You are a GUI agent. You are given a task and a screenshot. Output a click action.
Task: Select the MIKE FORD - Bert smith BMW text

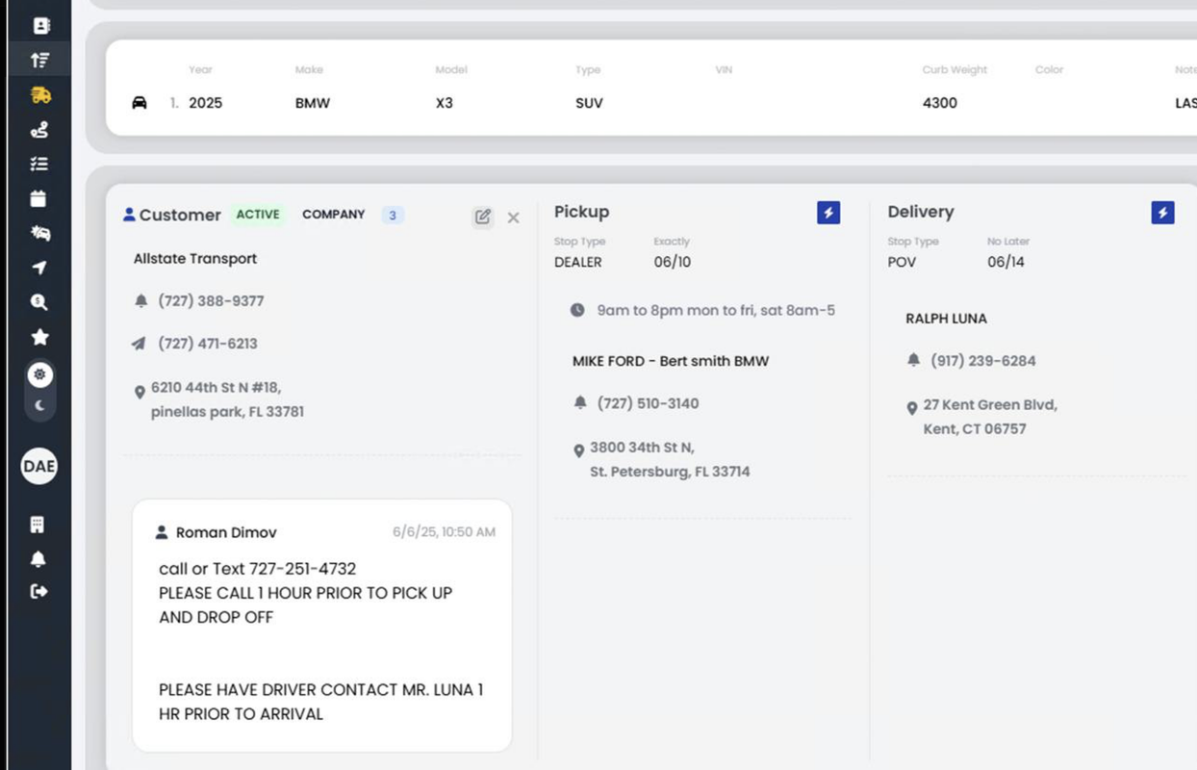point(671,361)
